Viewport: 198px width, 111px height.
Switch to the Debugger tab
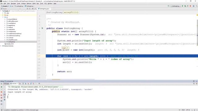(x=6, y=84)
